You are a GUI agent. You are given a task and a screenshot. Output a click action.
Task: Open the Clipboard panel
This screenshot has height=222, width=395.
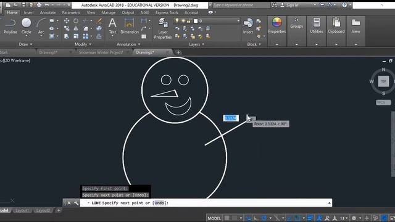click(336, 26)
